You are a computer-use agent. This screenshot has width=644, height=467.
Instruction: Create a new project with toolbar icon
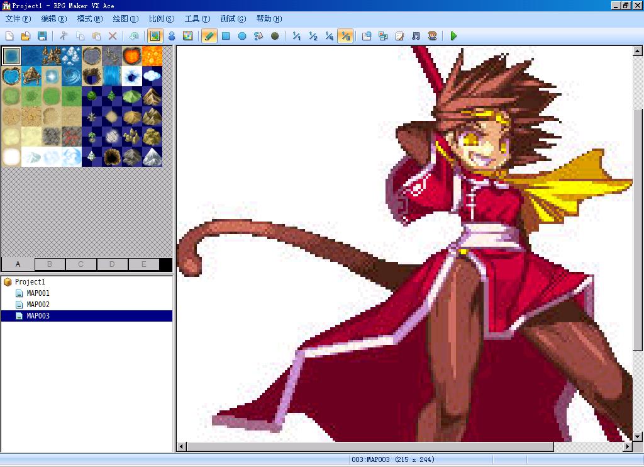click(x=9, y=36)
